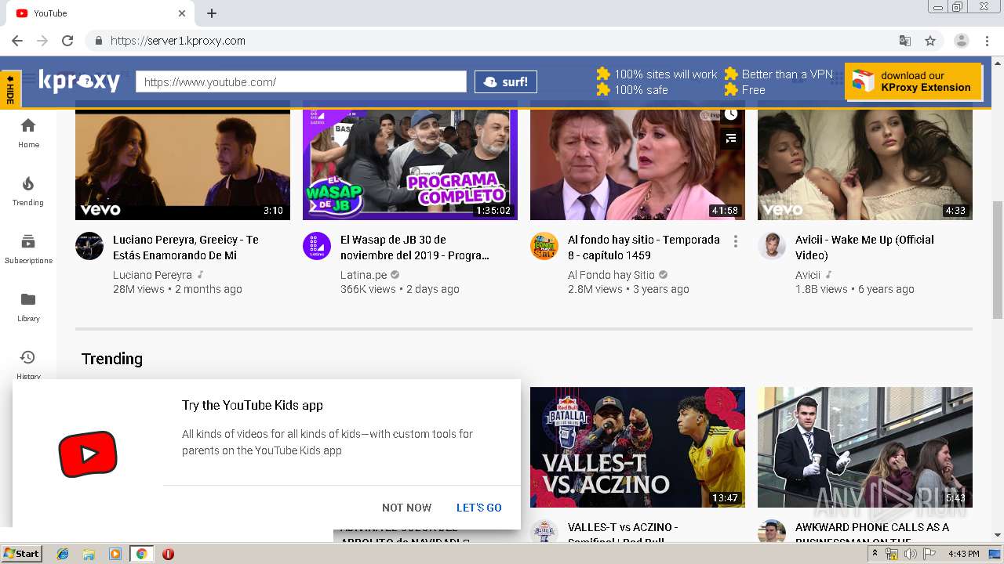Image resolution: width=1004 pixels, height=564 pixels.
Task: Open Windows Explorer folder in the taskbar
Action: (x=89, y=554)
